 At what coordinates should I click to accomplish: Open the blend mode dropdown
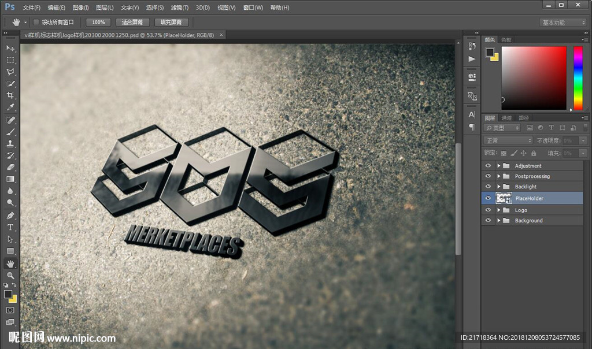(508, 140)
